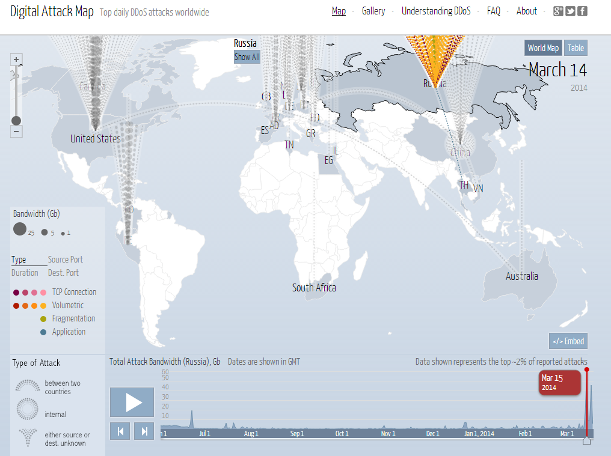Open Understanding DDoS page

coord(436,11)
